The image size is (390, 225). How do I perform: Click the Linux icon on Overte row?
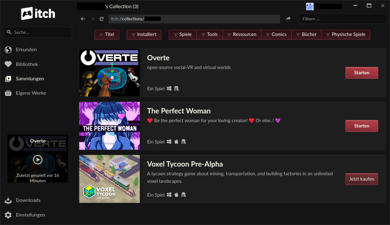click(176, 88)
